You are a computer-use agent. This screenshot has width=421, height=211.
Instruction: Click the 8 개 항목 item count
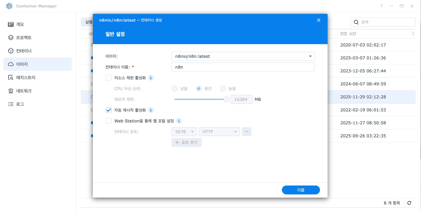(392, 203)
